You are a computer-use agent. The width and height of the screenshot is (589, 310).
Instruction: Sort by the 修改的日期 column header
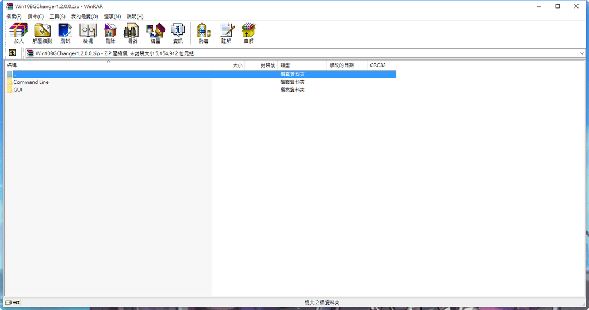tap(347, 65)
